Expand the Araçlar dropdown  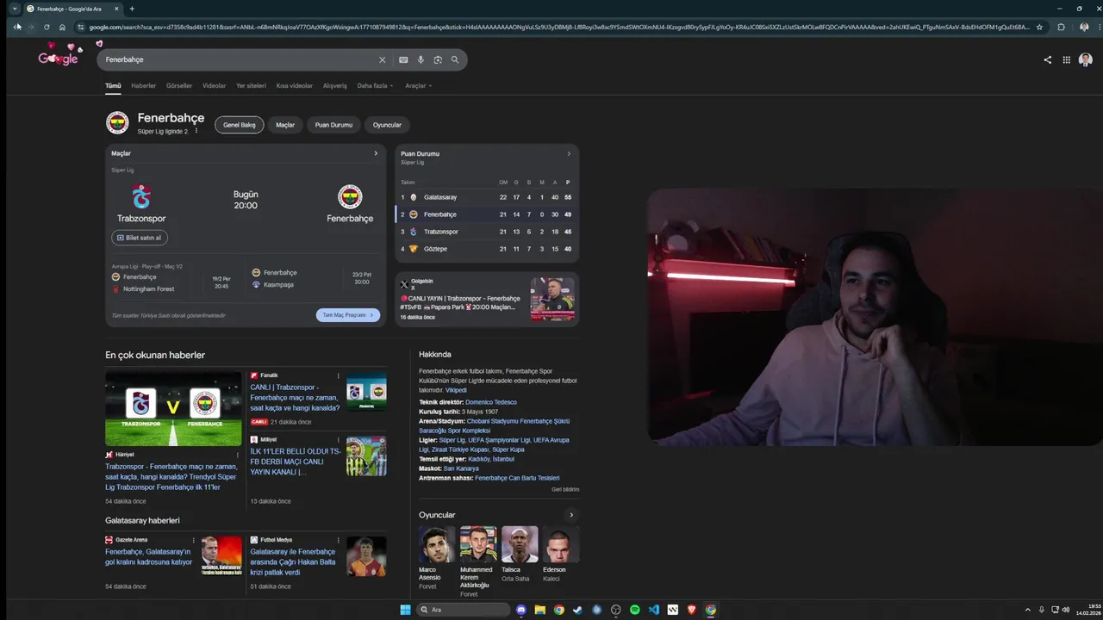click(x=419, y=86)
